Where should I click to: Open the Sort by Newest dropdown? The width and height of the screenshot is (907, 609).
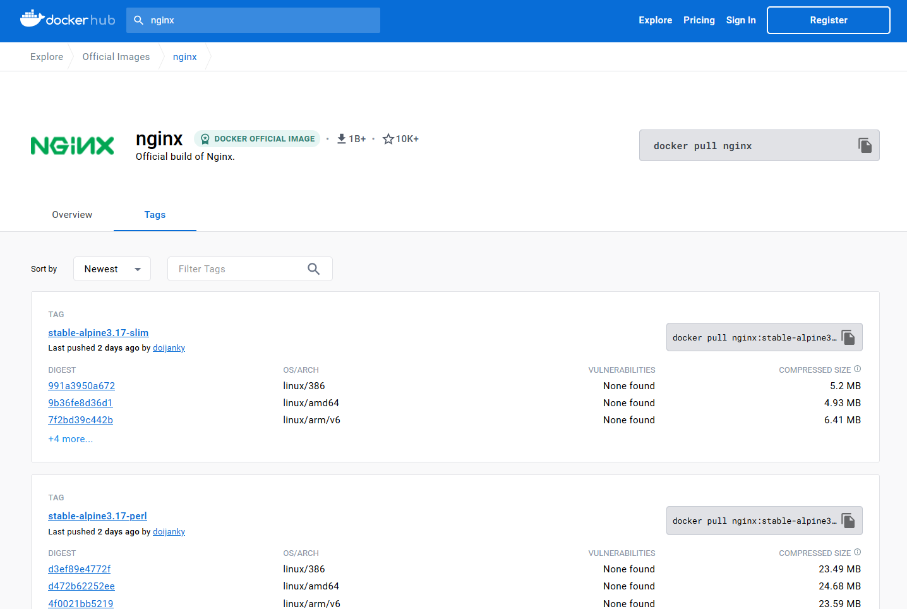(x=112, y=269)
